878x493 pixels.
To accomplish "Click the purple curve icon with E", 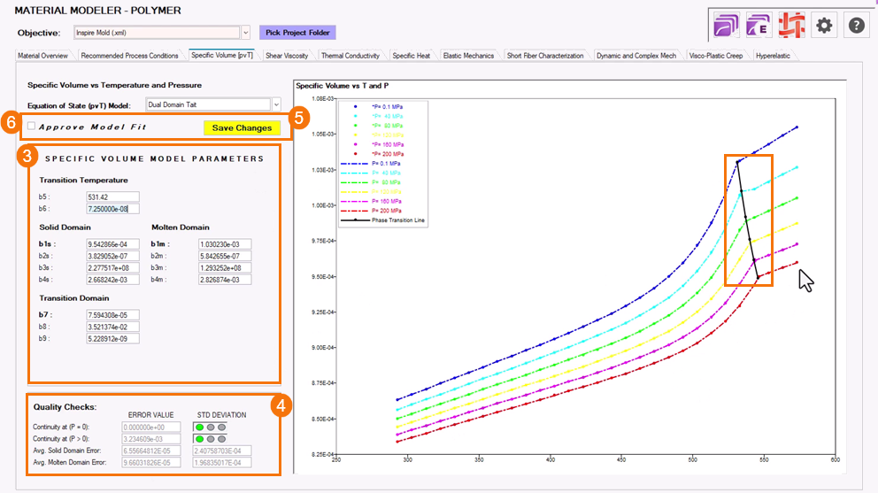I will click(759, 26).
